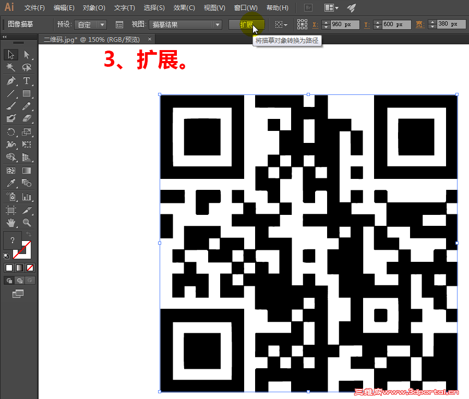This screenshot has height=399, width=469.
Task: Select the Rectangle tool
Action: 27,93
